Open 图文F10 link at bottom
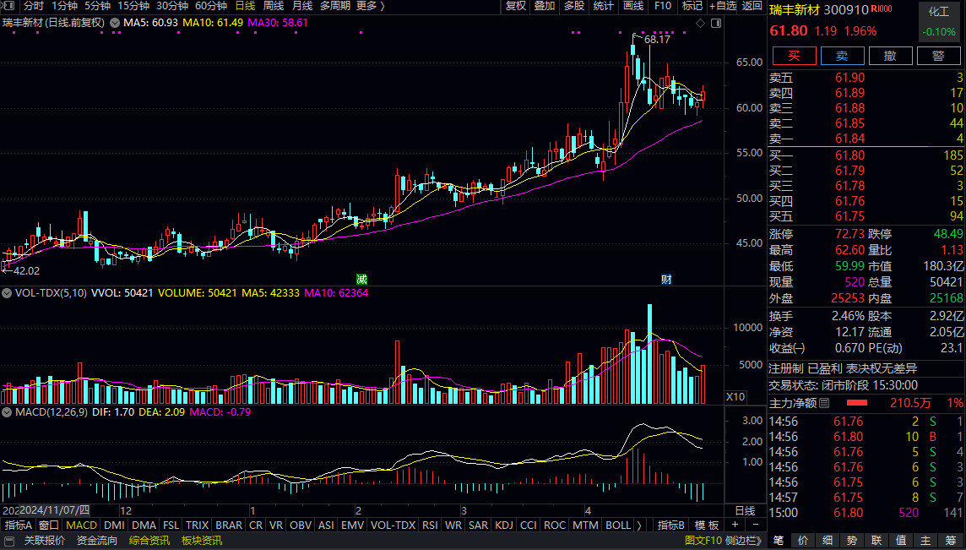966x550 pixels. tap(703, 541)
